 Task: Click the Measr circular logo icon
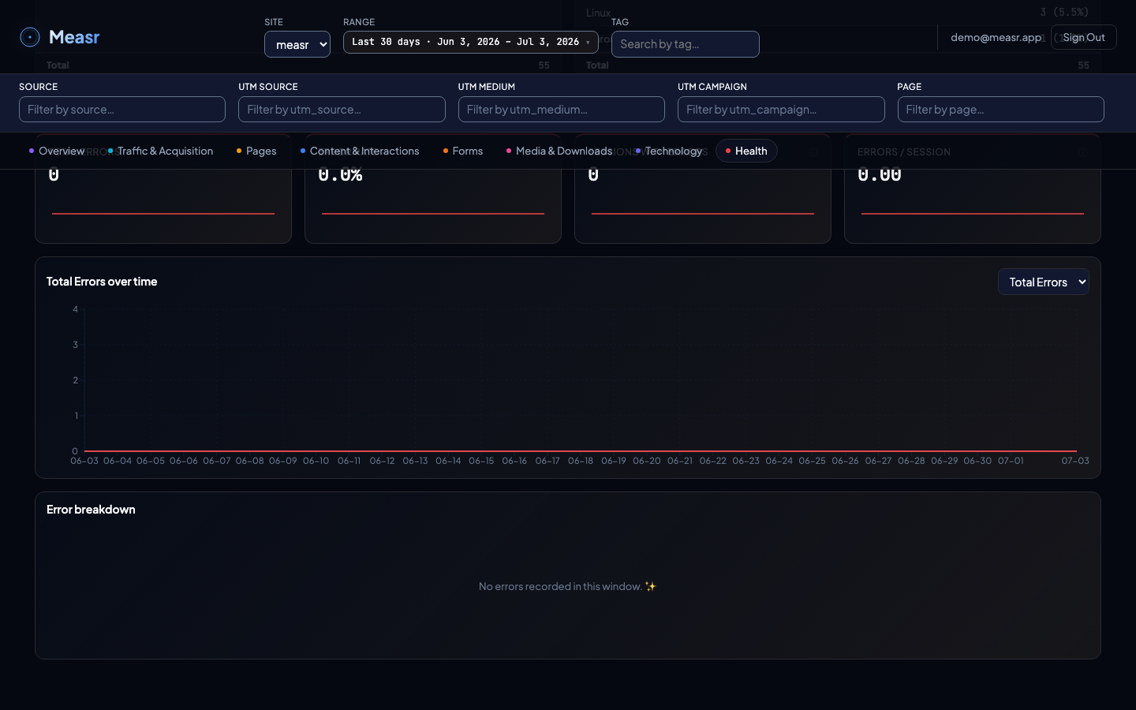30,37
